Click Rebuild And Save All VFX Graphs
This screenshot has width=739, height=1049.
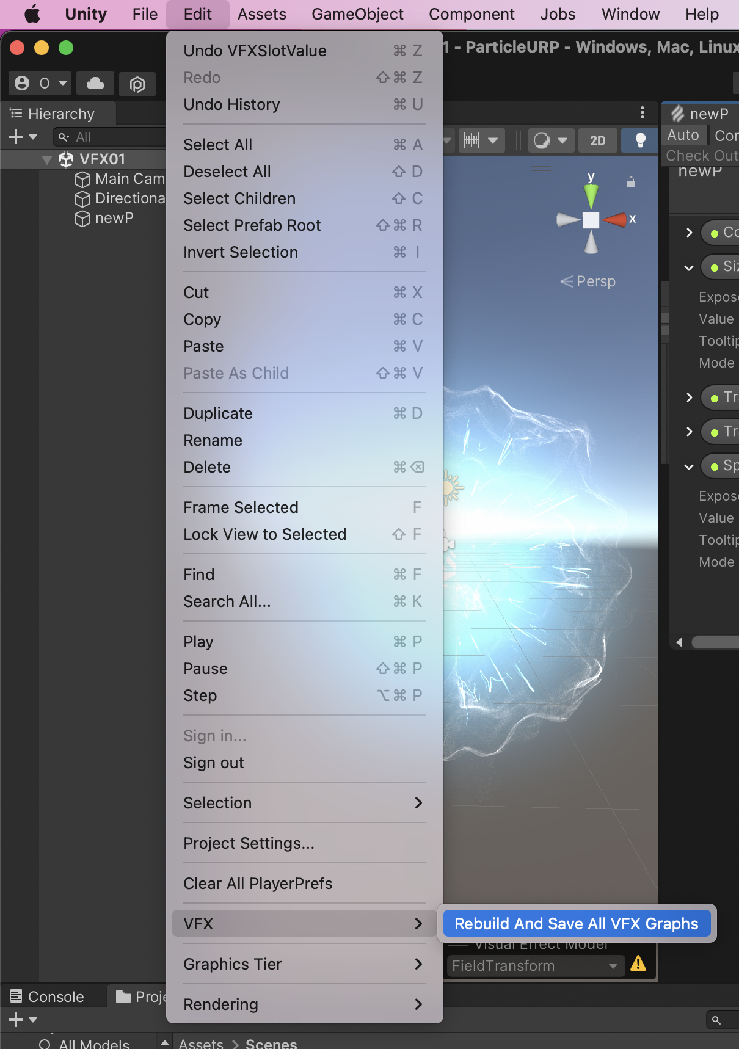click(x=577, y=924)
